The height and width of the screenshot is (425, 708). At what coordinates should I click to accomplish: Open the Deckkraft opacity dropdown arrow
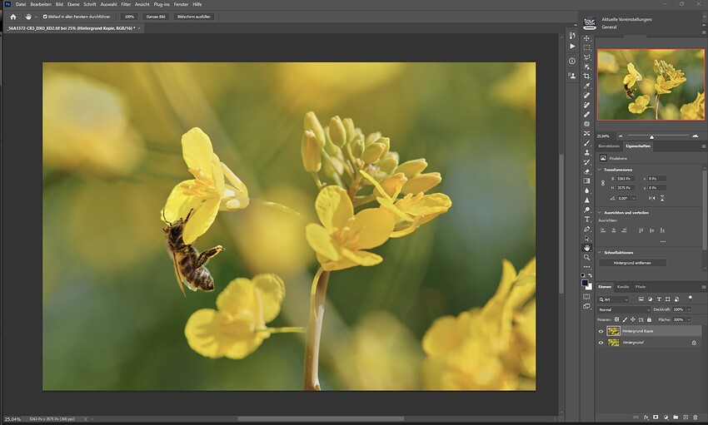(x=687, y=309)
